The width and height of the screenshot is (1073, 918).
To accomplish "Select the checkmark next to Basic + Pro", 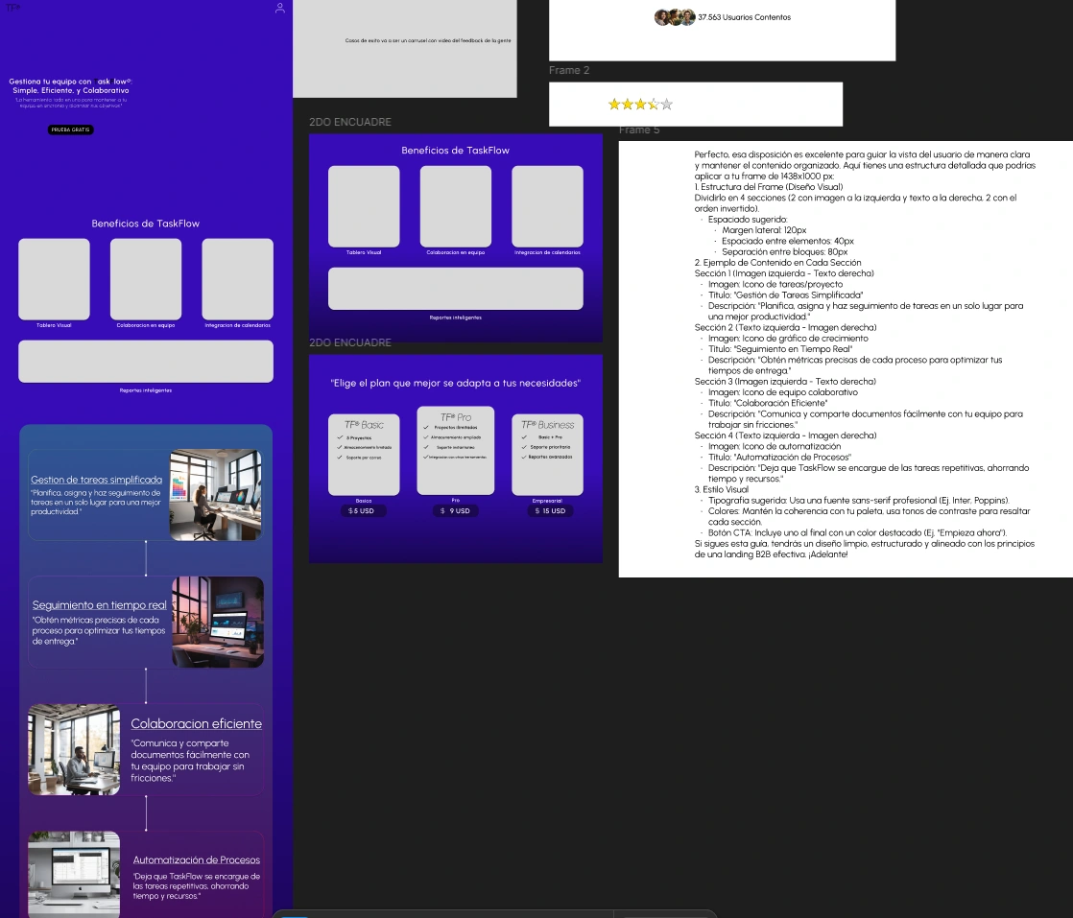I will 523,437.
